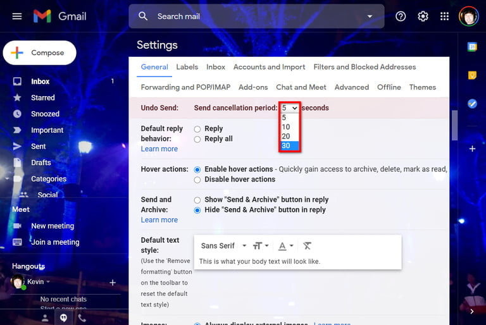486x325 pixels.
Task: Choose 30 seconds in cancellation dropdown
Action: tap(289, 145)
